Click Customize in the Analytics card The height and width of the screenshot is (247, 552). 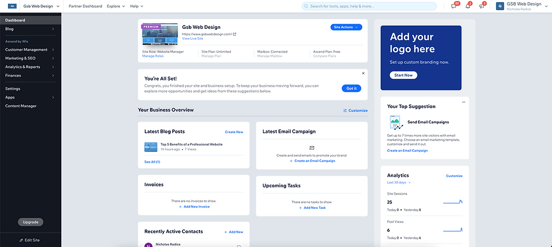(x=454, y=176)
